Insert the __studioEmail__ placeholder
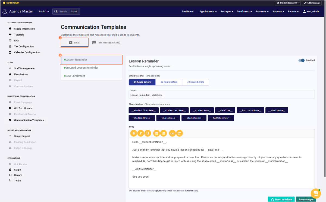This screenshot has width=326, height=202. point(168,118)
